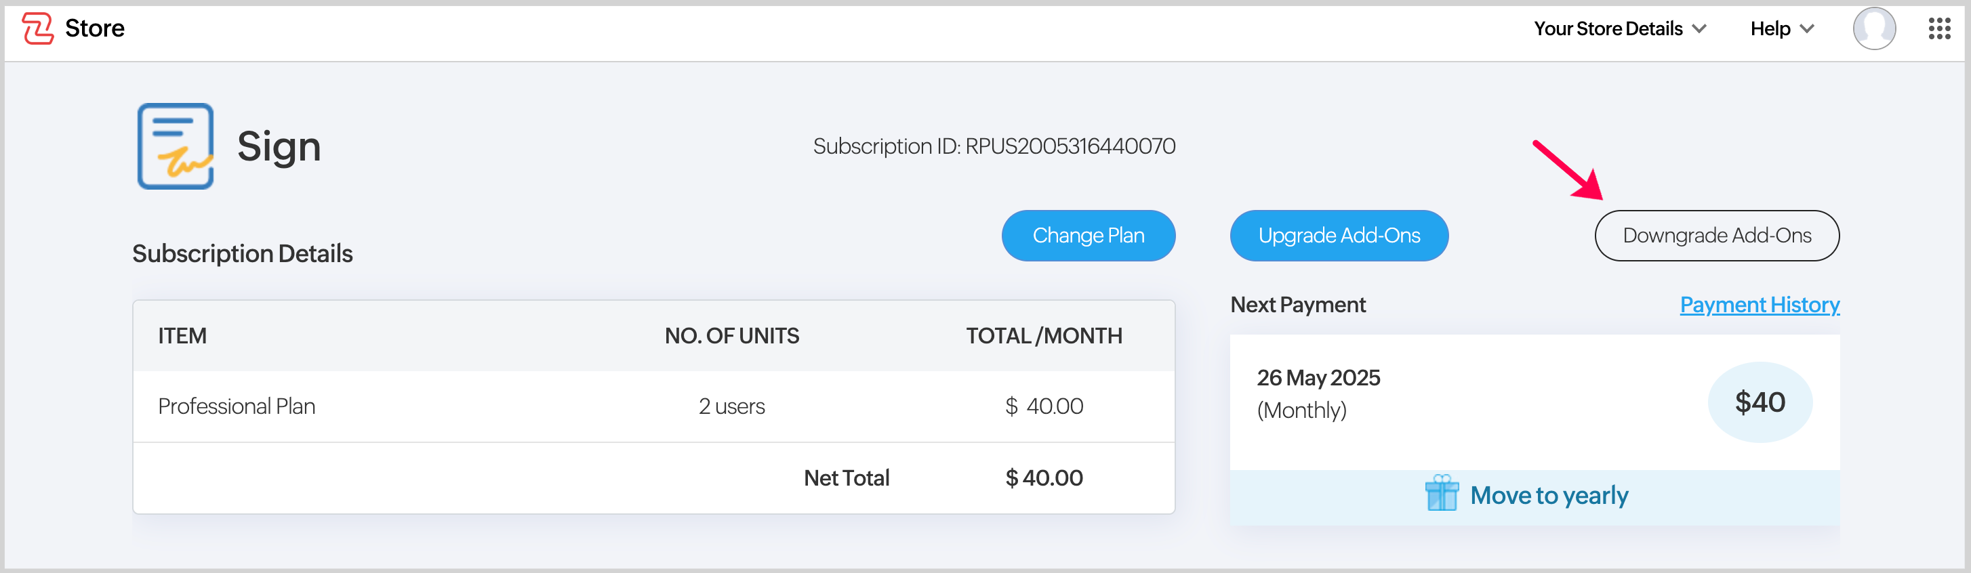The image size is (1971, 573).
Task: Click the Subscription ID text
Action: [994, 146]
